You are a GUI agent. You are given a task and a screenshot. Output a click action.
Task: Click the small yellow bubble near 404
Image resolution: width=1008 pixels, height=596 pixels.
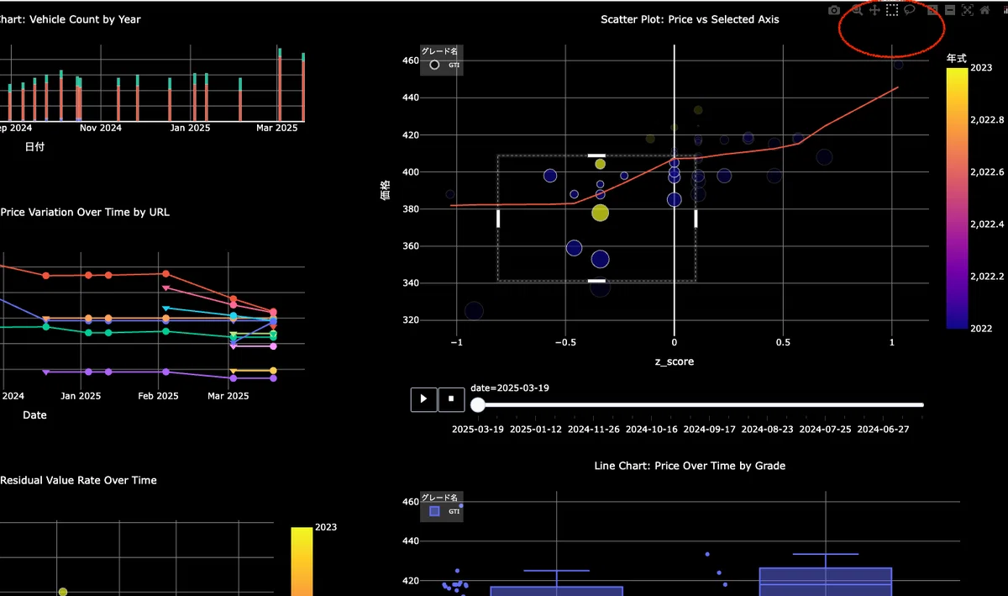point(600,164)
